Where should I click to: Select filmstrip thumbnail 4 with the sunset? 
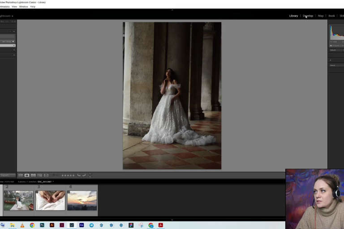pyautogui.click(x=82, y=200)
